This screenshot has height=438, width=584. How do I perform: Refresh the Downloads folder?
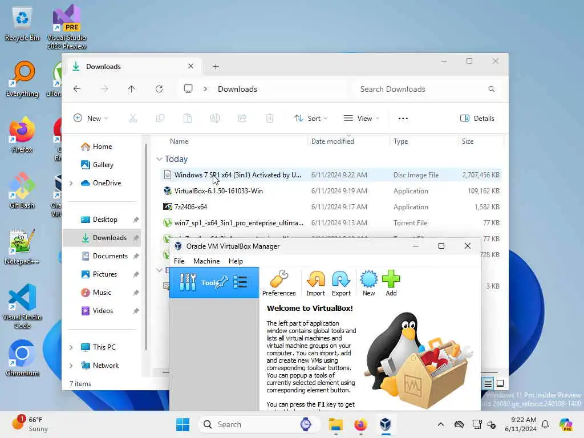tap(159, 89)
